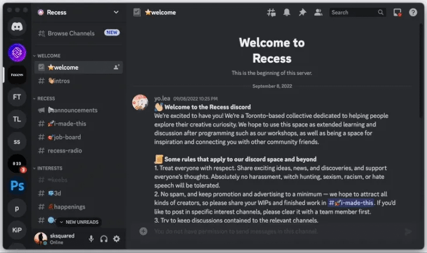Switch to the SS server
The width and height of the screenshot is (427, 253).
coord(17,142)
